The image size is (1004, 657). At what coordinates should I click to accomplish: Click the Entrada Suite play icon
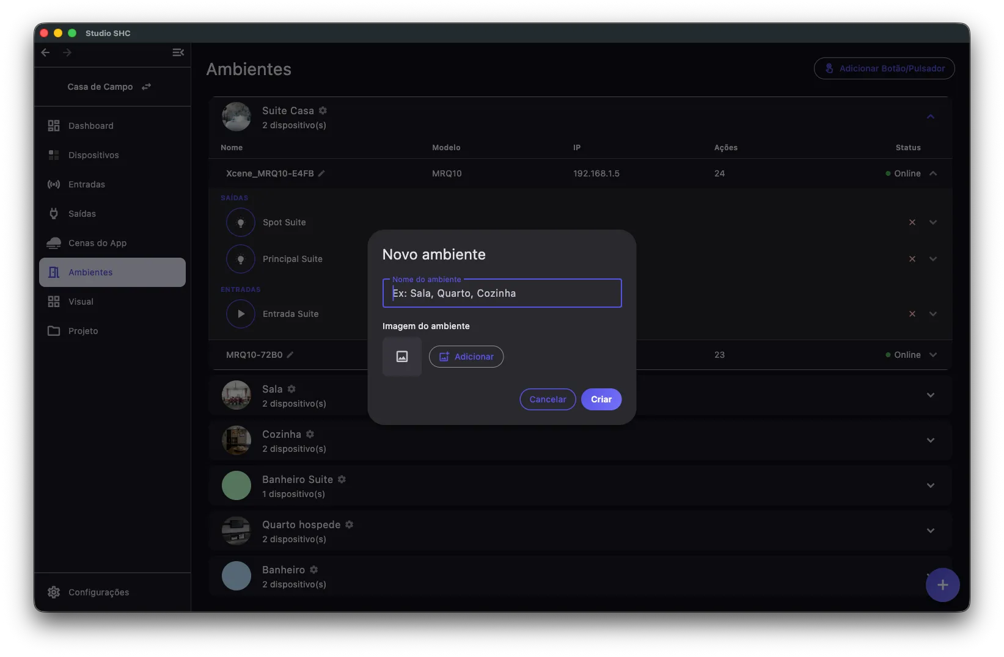pos(241,314)
